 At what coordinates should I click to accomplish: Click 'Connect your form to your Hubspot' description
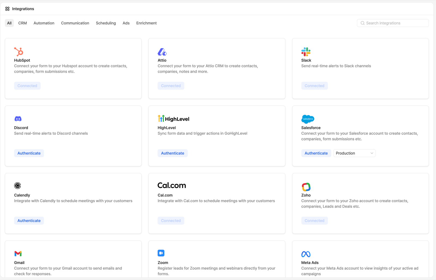tap(71, 69)
